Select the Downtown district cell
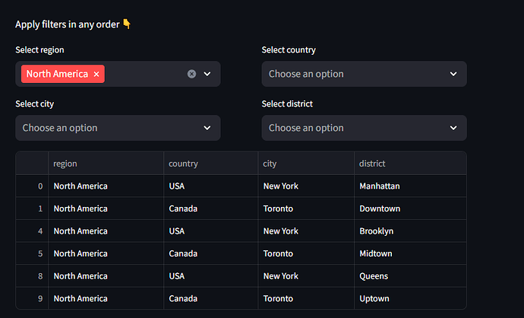Screen dimensions: 524x318 tap(380, 208)
